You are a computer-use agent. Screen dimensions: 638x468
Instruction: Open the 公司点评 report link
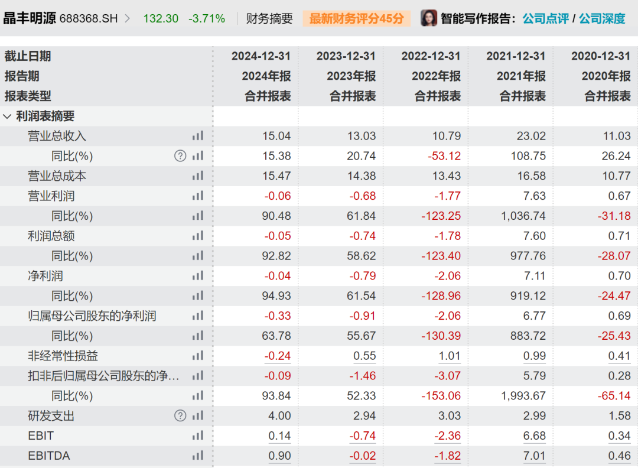[545, 18]
